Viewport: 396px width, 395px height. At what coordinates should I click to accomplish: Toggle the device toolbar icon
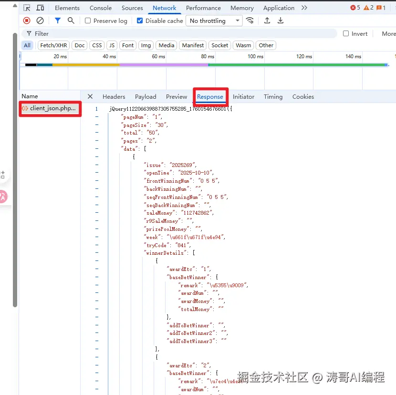click(40, 8)
